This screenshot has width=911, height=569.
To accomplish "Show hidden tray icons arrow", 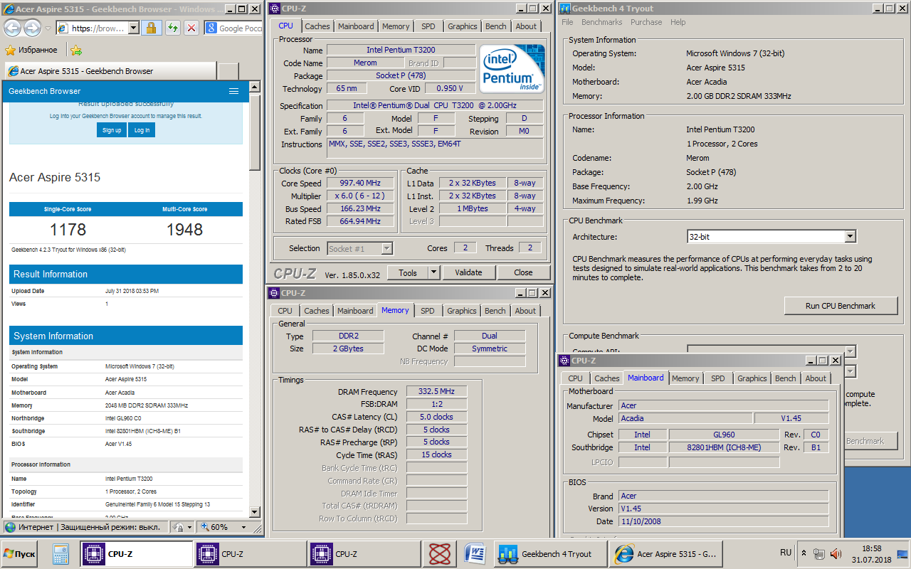I will (804, 553).
